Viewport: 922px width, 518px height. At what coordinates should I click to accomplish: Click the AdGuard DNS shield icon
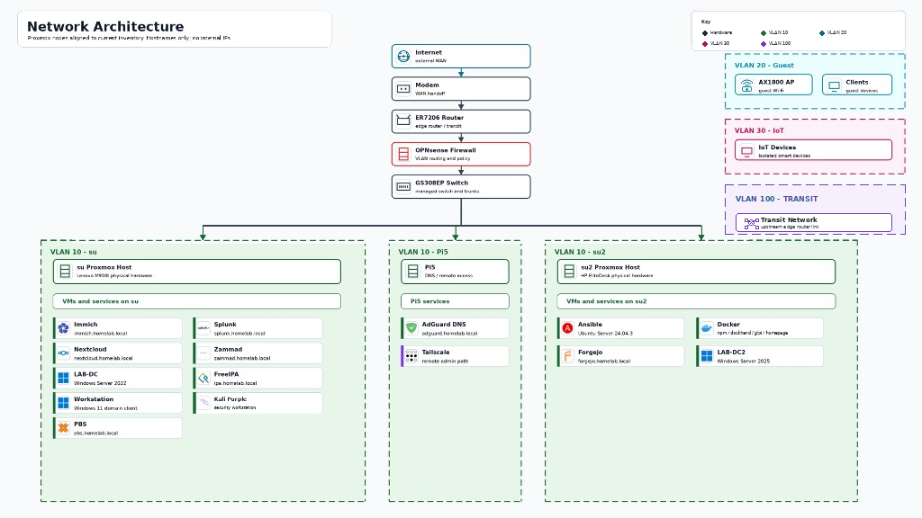[x=411, y=328]
